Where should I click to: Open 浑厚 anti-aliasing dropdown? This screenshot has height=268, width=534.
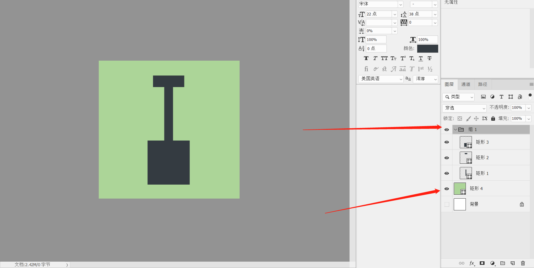pos(426,79)
